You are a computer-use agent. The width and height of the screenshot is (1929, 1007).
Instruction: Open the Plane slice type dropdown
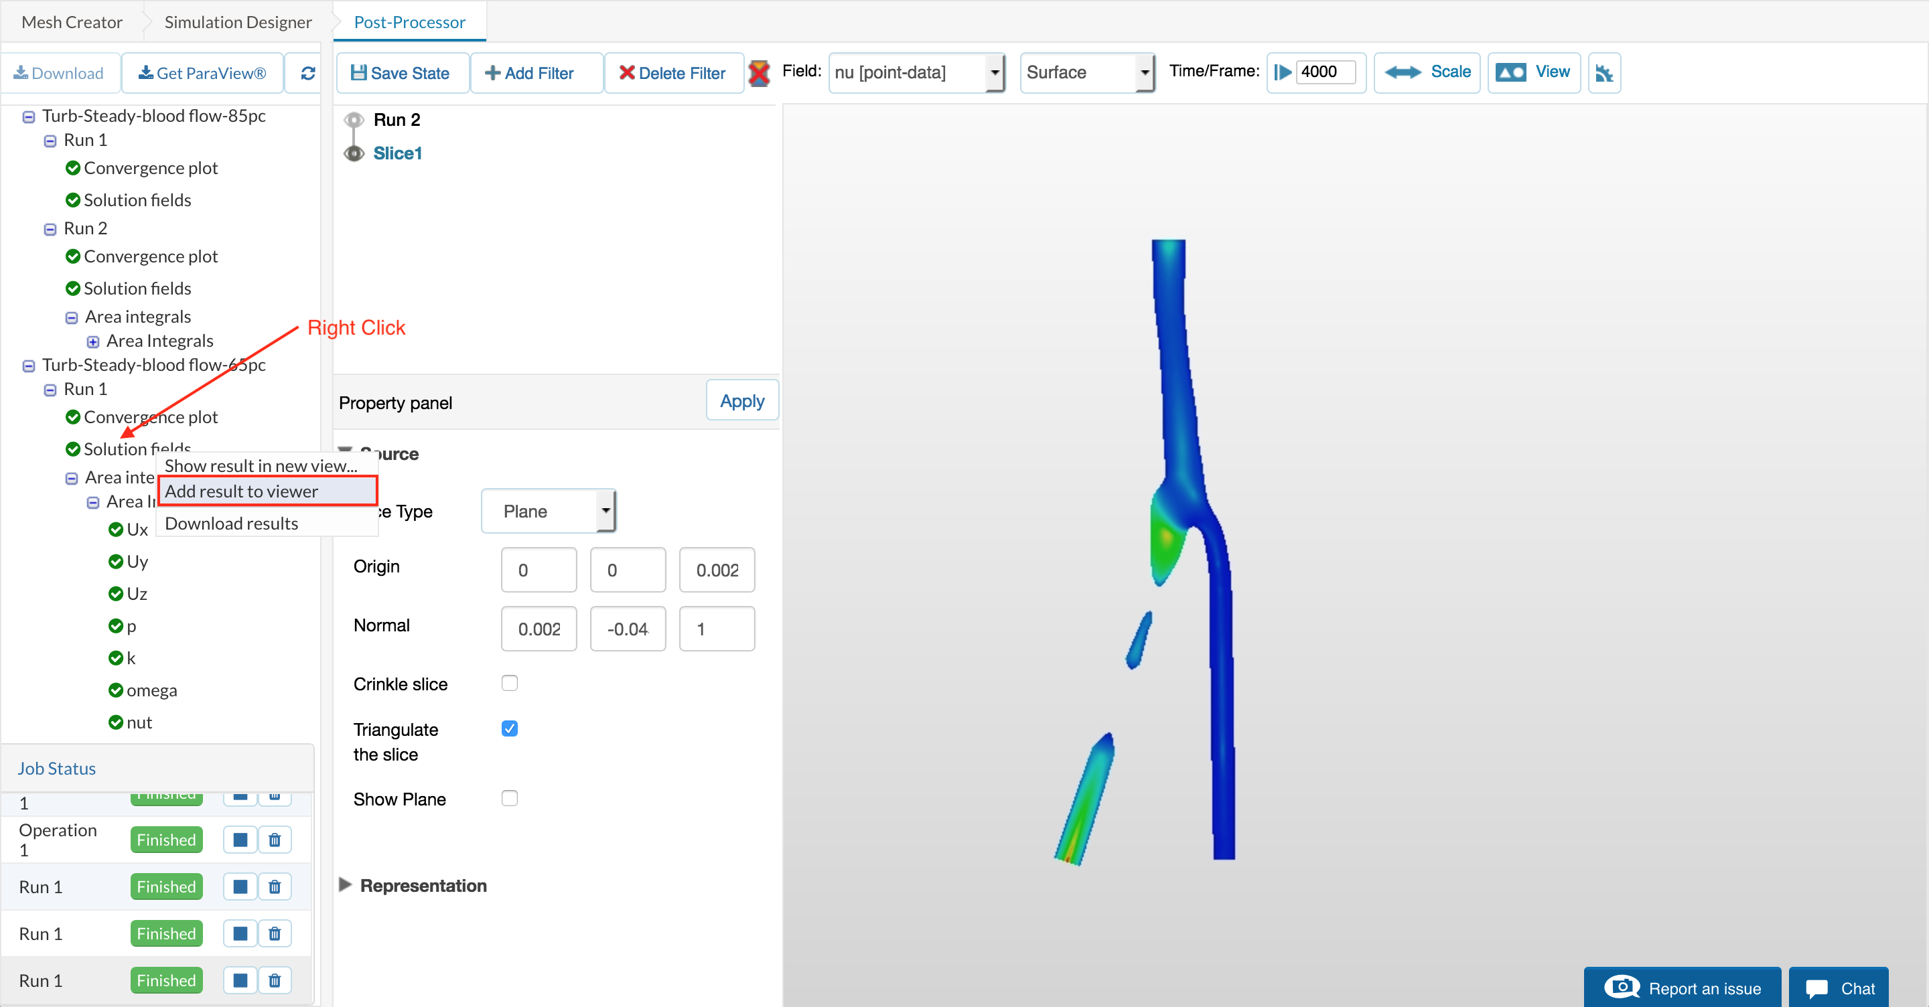pos(548,512)
